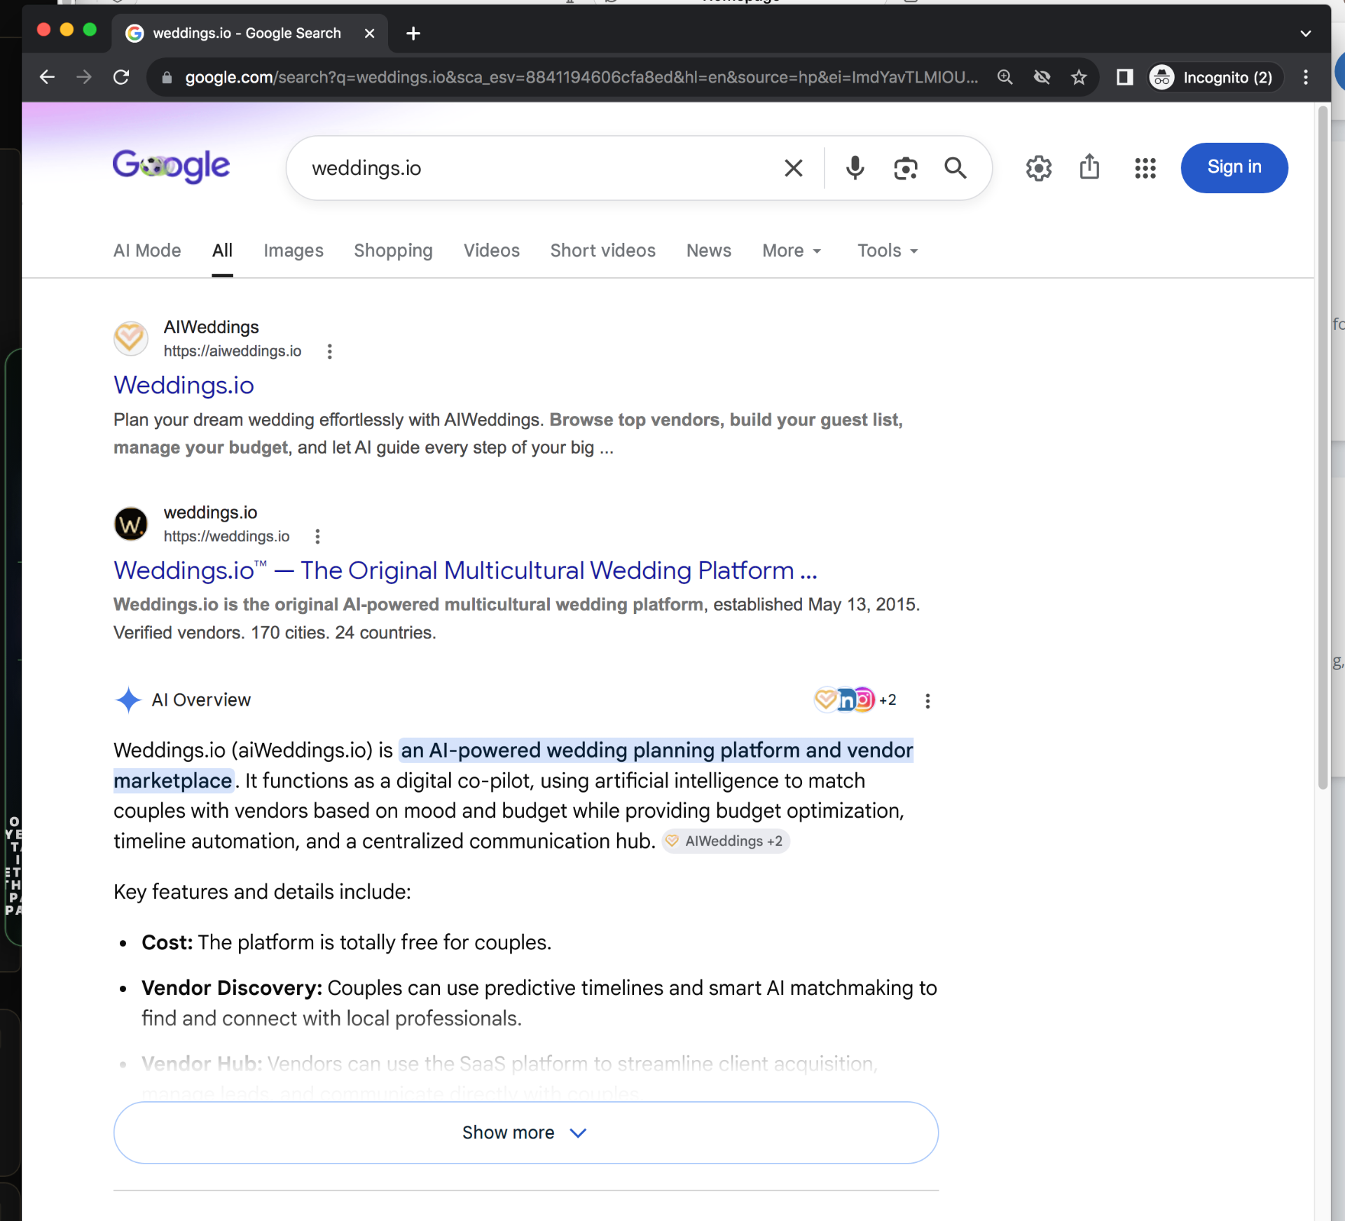This screenshot has height=1221, width=1345.
Task: Open options for the weddings.io result
Action: pyautogui.click(x=317, y=536)
